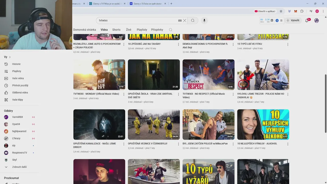Click the page vertical scrollbar
327x184 pixels.
325,103
